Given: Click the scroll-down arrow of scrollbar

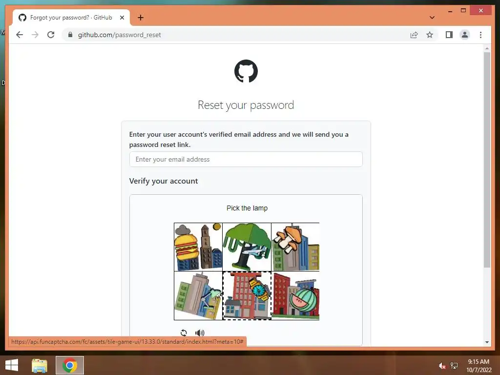Looking at the screenshot, I should pyautogui.click(x=487, y=342).
